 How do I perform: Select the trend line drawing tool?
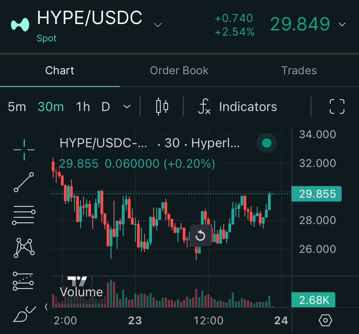coord(24,182)
